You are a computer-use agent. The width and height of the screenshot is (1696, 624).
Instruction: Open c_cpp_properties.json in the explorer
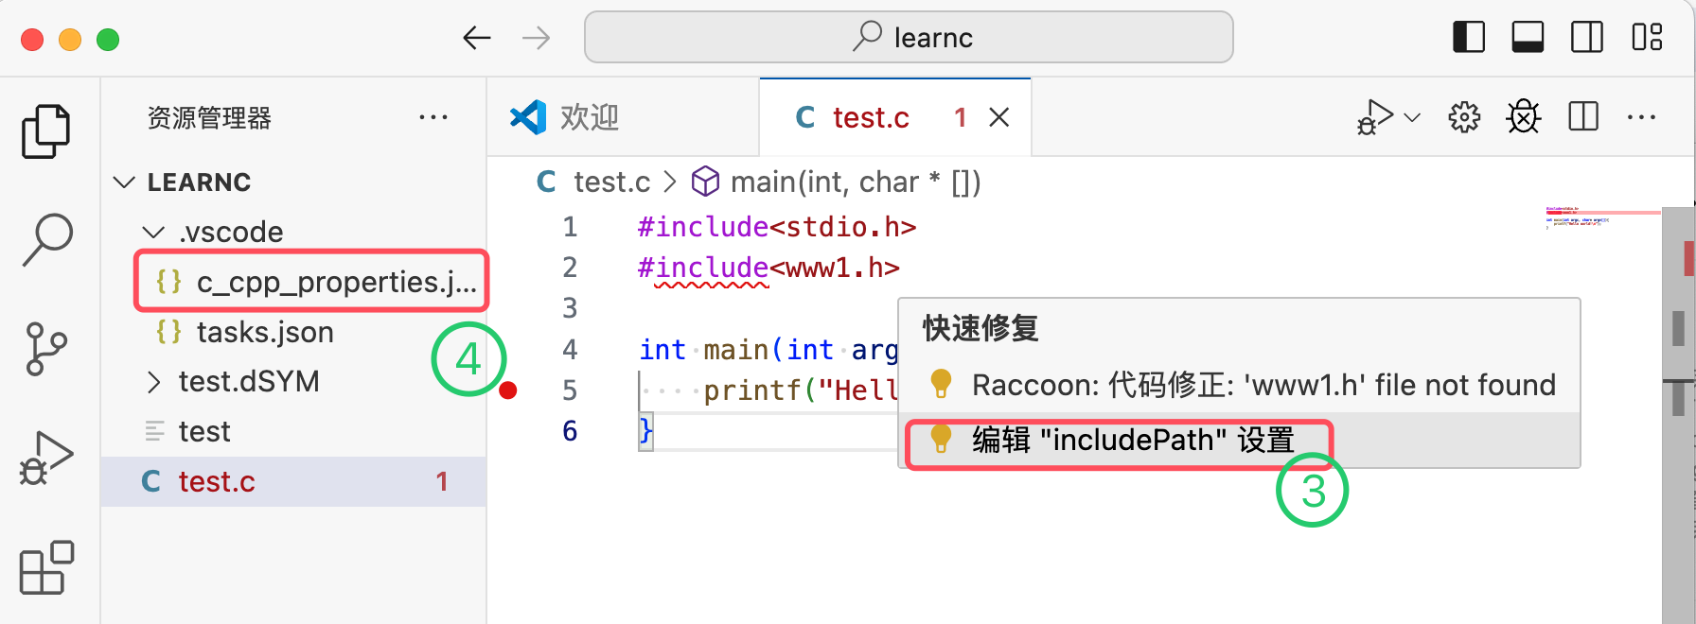(x=335, y=282)
